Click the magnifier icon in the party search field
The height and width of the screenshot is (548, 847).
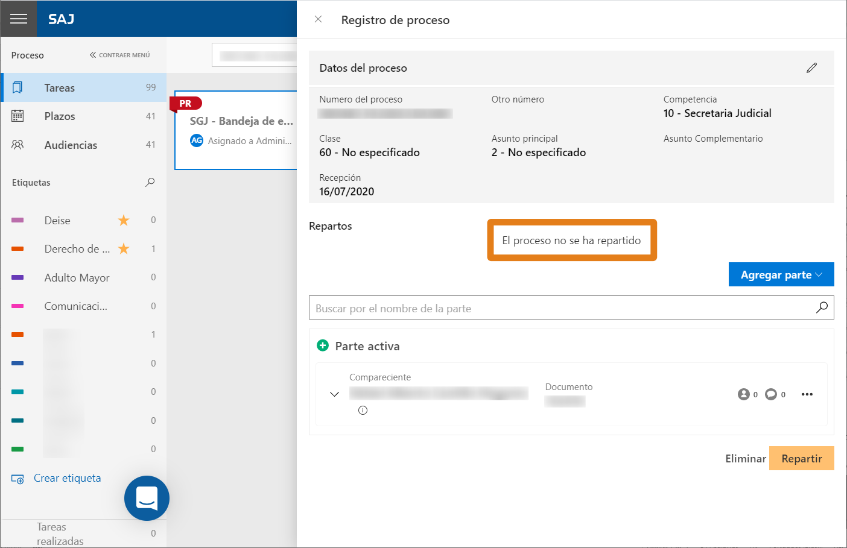tap(822, 307)
